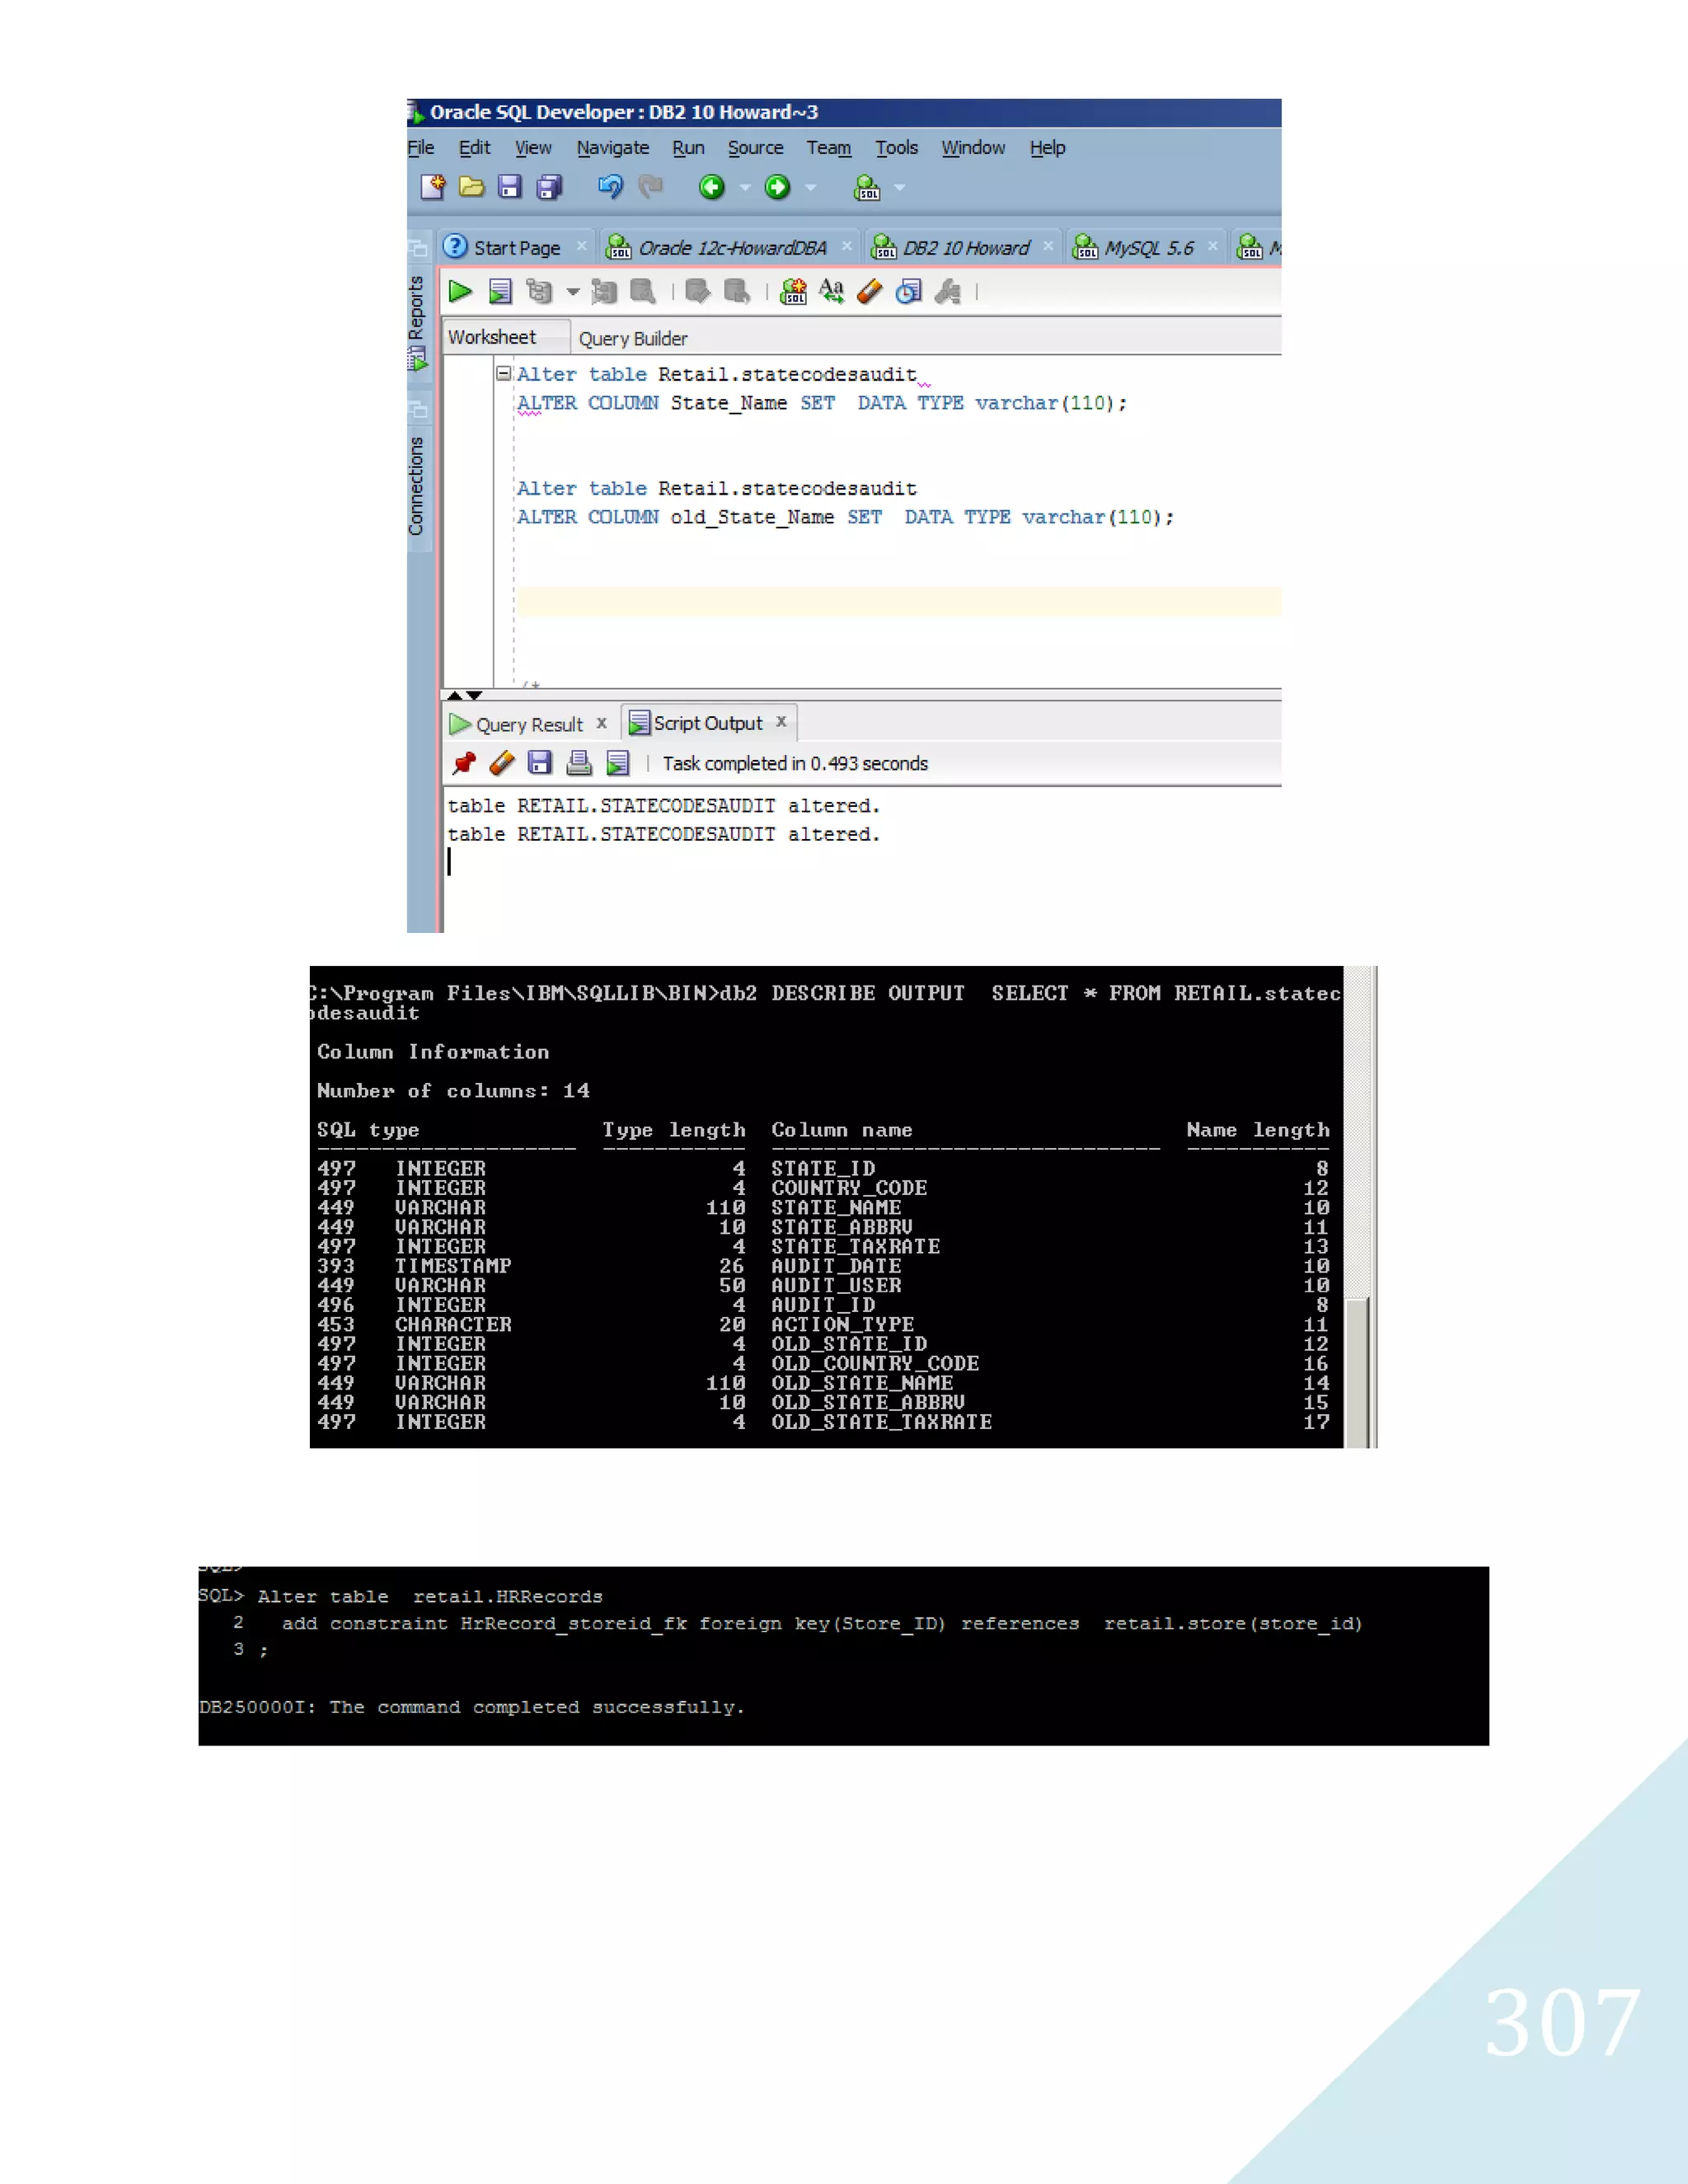Click the Autotrace icon
This screenshot has height=2184, width=1688.
604,291
